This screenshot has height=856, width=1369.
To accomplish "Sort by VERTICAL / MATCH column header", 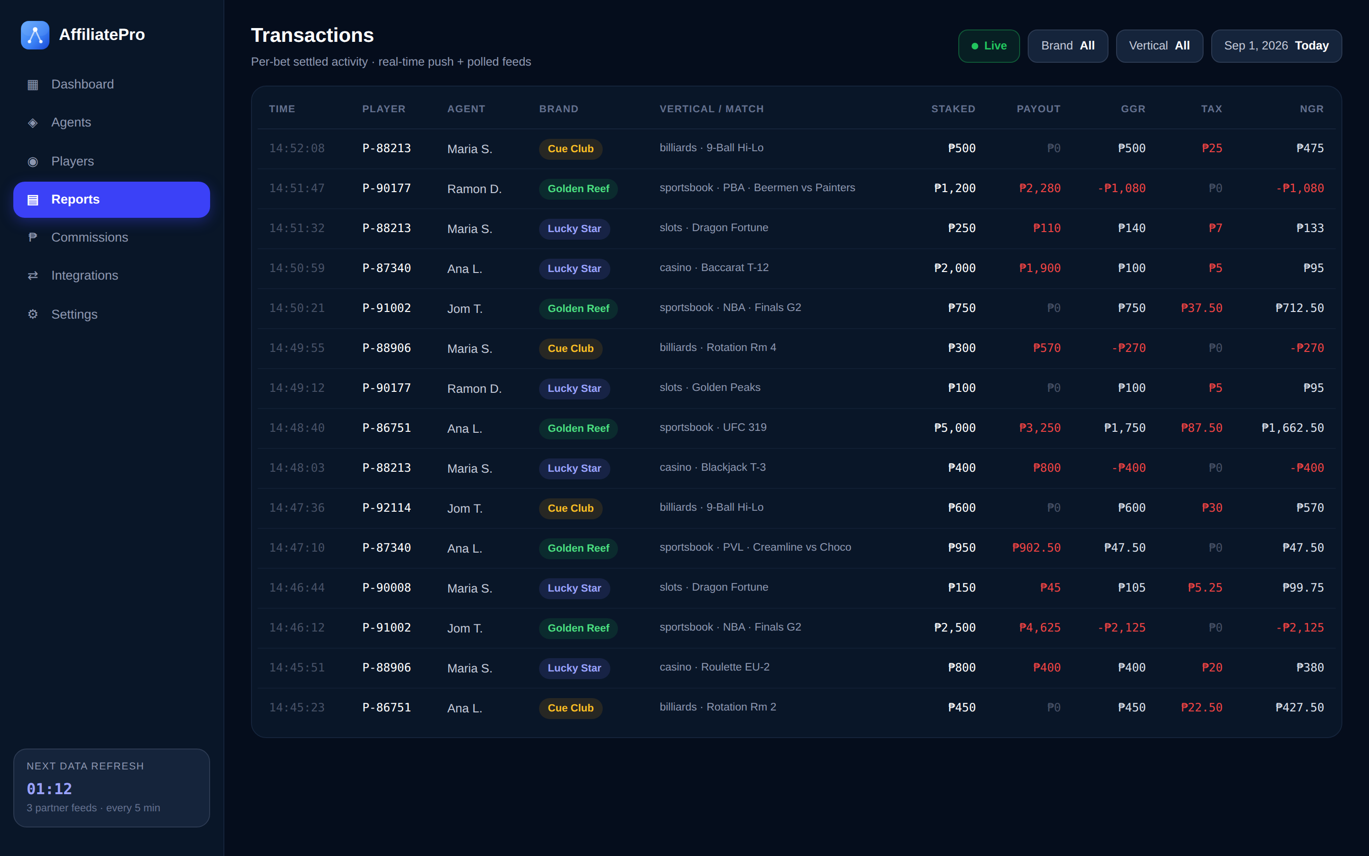I will (711, 109).
